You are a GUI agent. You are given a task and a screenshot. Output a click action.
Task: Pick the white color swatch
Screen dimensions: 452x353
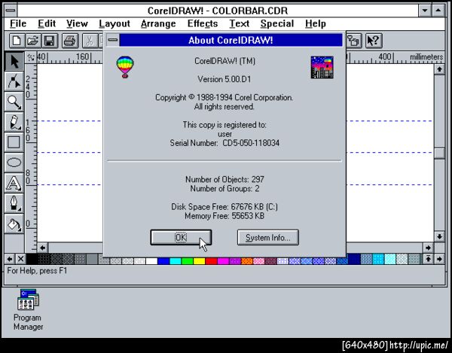pyautogui.click(x=151, y=261)
